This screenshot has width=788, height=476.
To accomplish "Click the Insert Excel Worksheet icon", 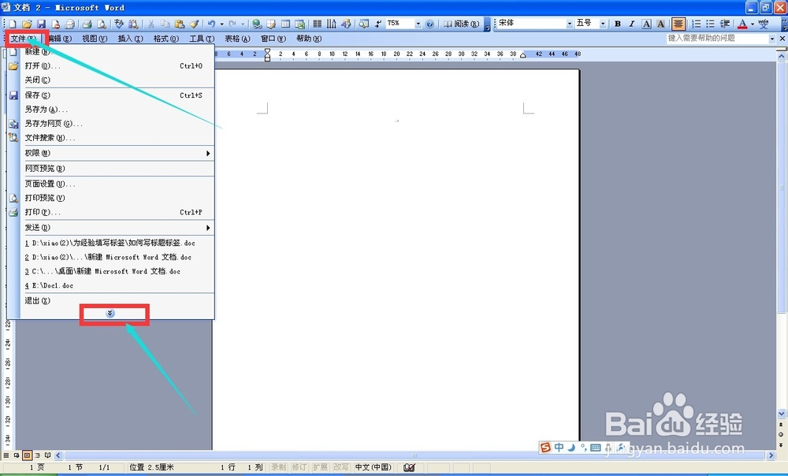I will [x=300, y=24].
